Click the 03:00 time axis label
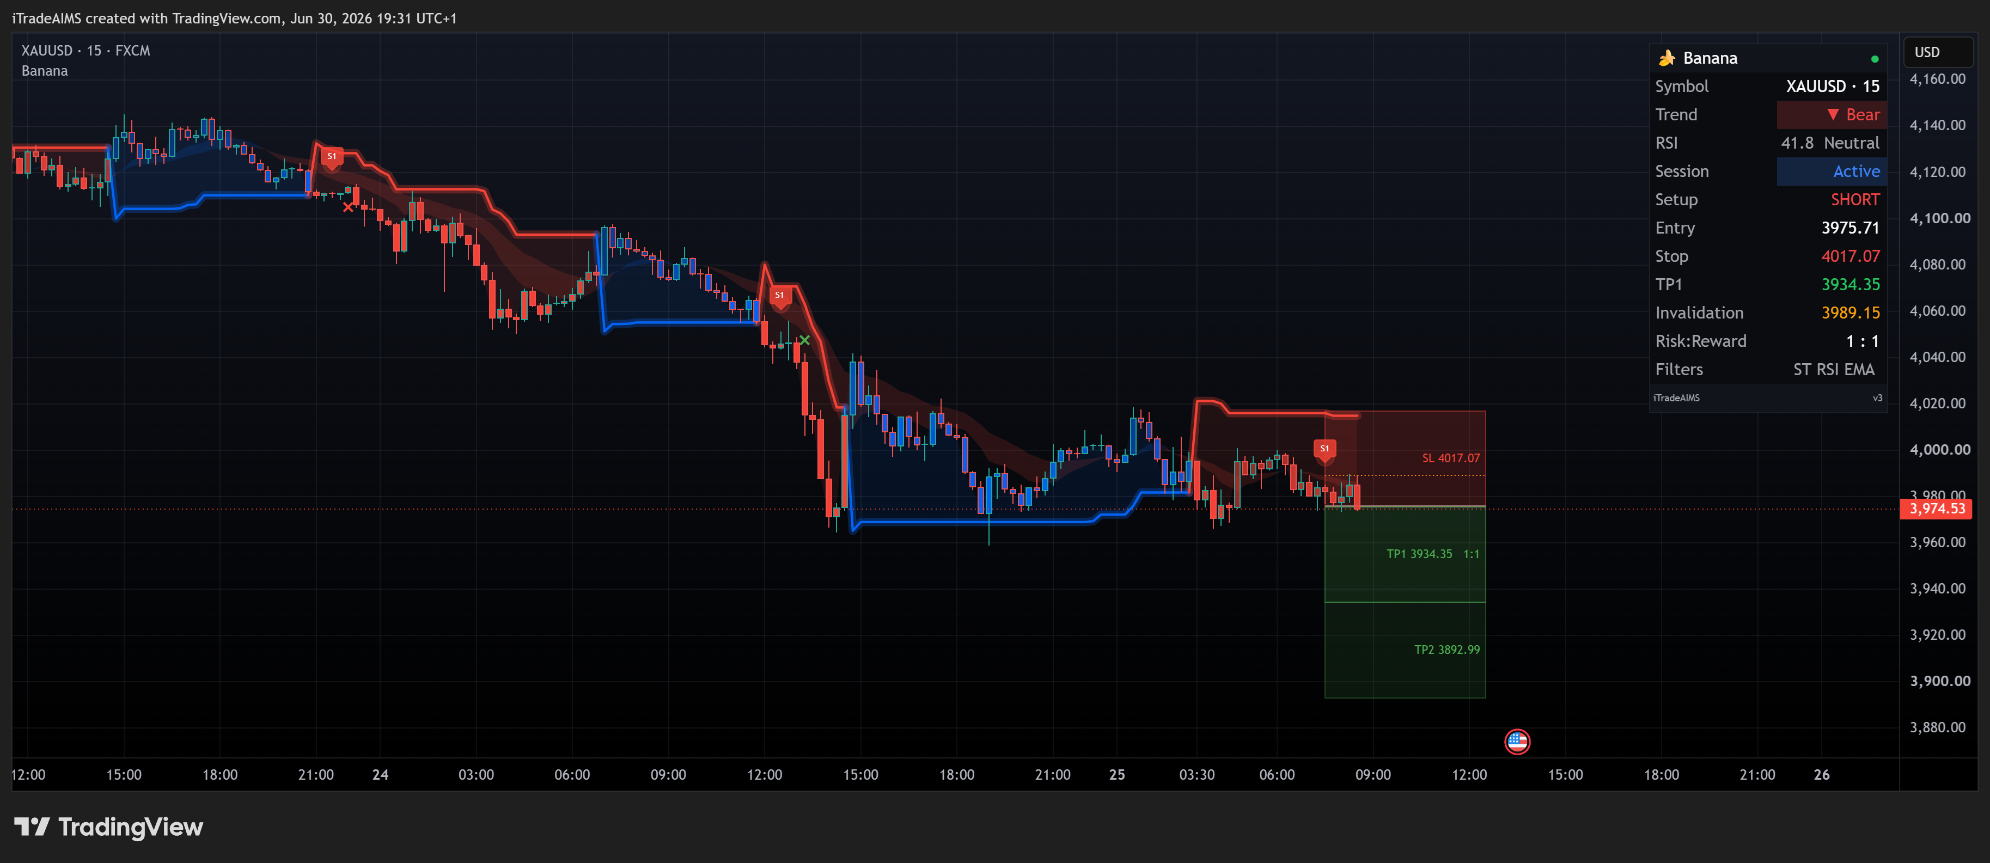The width and height of the screenshot is (1990, 863). point(476,775)
